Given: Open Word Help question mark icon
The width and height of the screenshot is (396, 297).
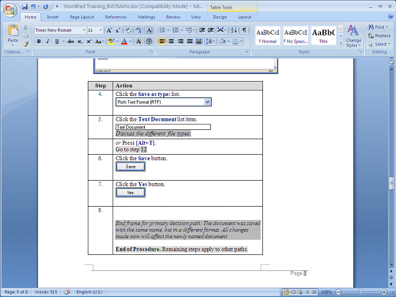Looking at the screenshot, I should [x=390, y=17].
